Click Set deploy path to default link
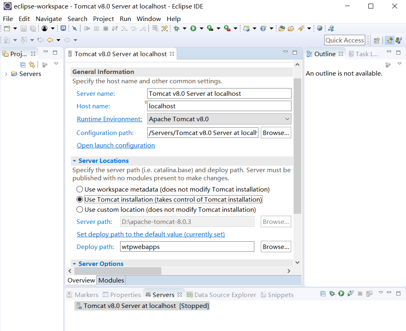Viewport: 406px width, 331px height. tap(151, 234)
